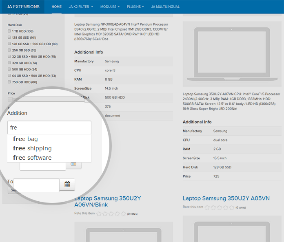Click the To date input field
Screen dimensions: 284x242
click(36, 185)
